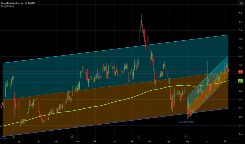Click the 5.00 price axis label

pyautogui.click(x=241, y=30)
